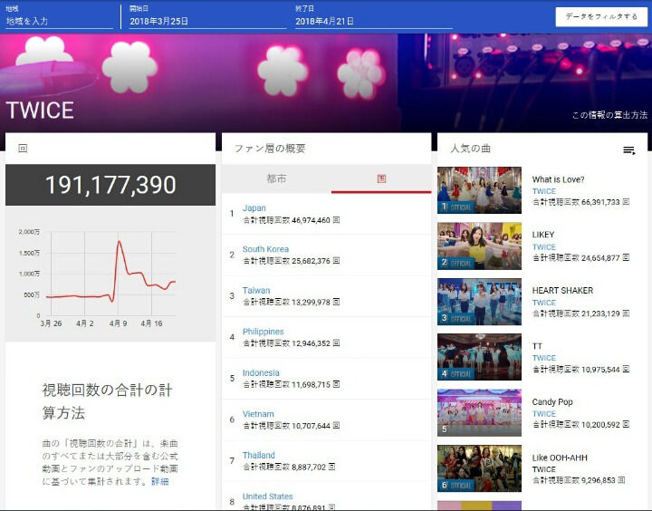Click the データをフィルタする button

click(x=601, y=16)
